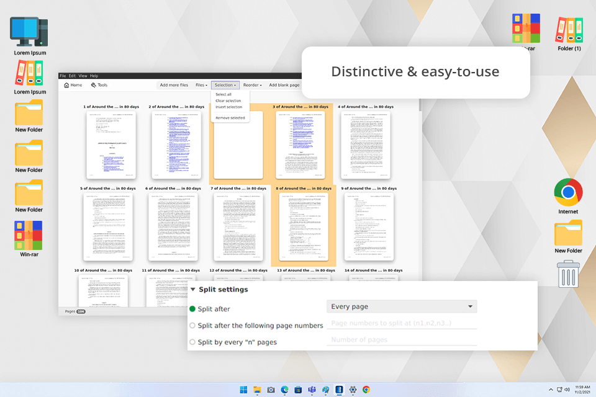Open the Edit menu
The height and width of the screenshot is (397, 596).
[72, 76]
